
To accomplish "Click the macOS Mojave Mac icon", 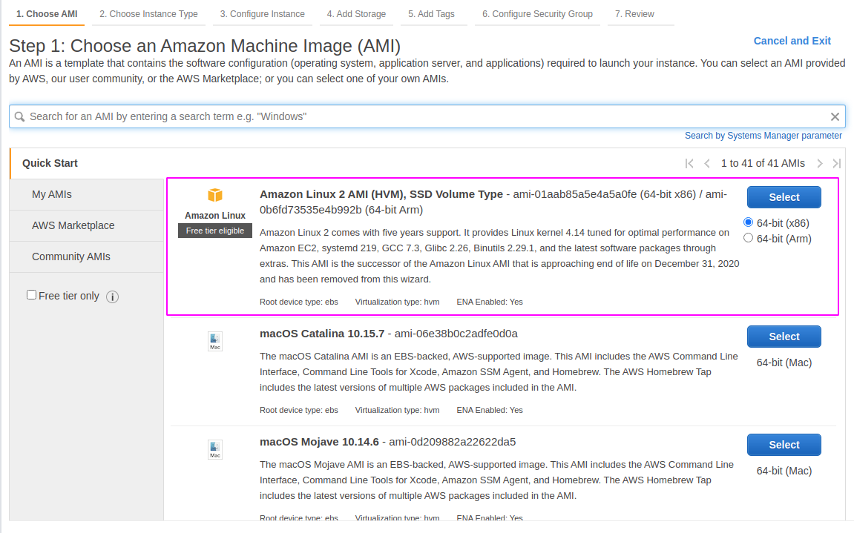I will click(x=214, y=449).
